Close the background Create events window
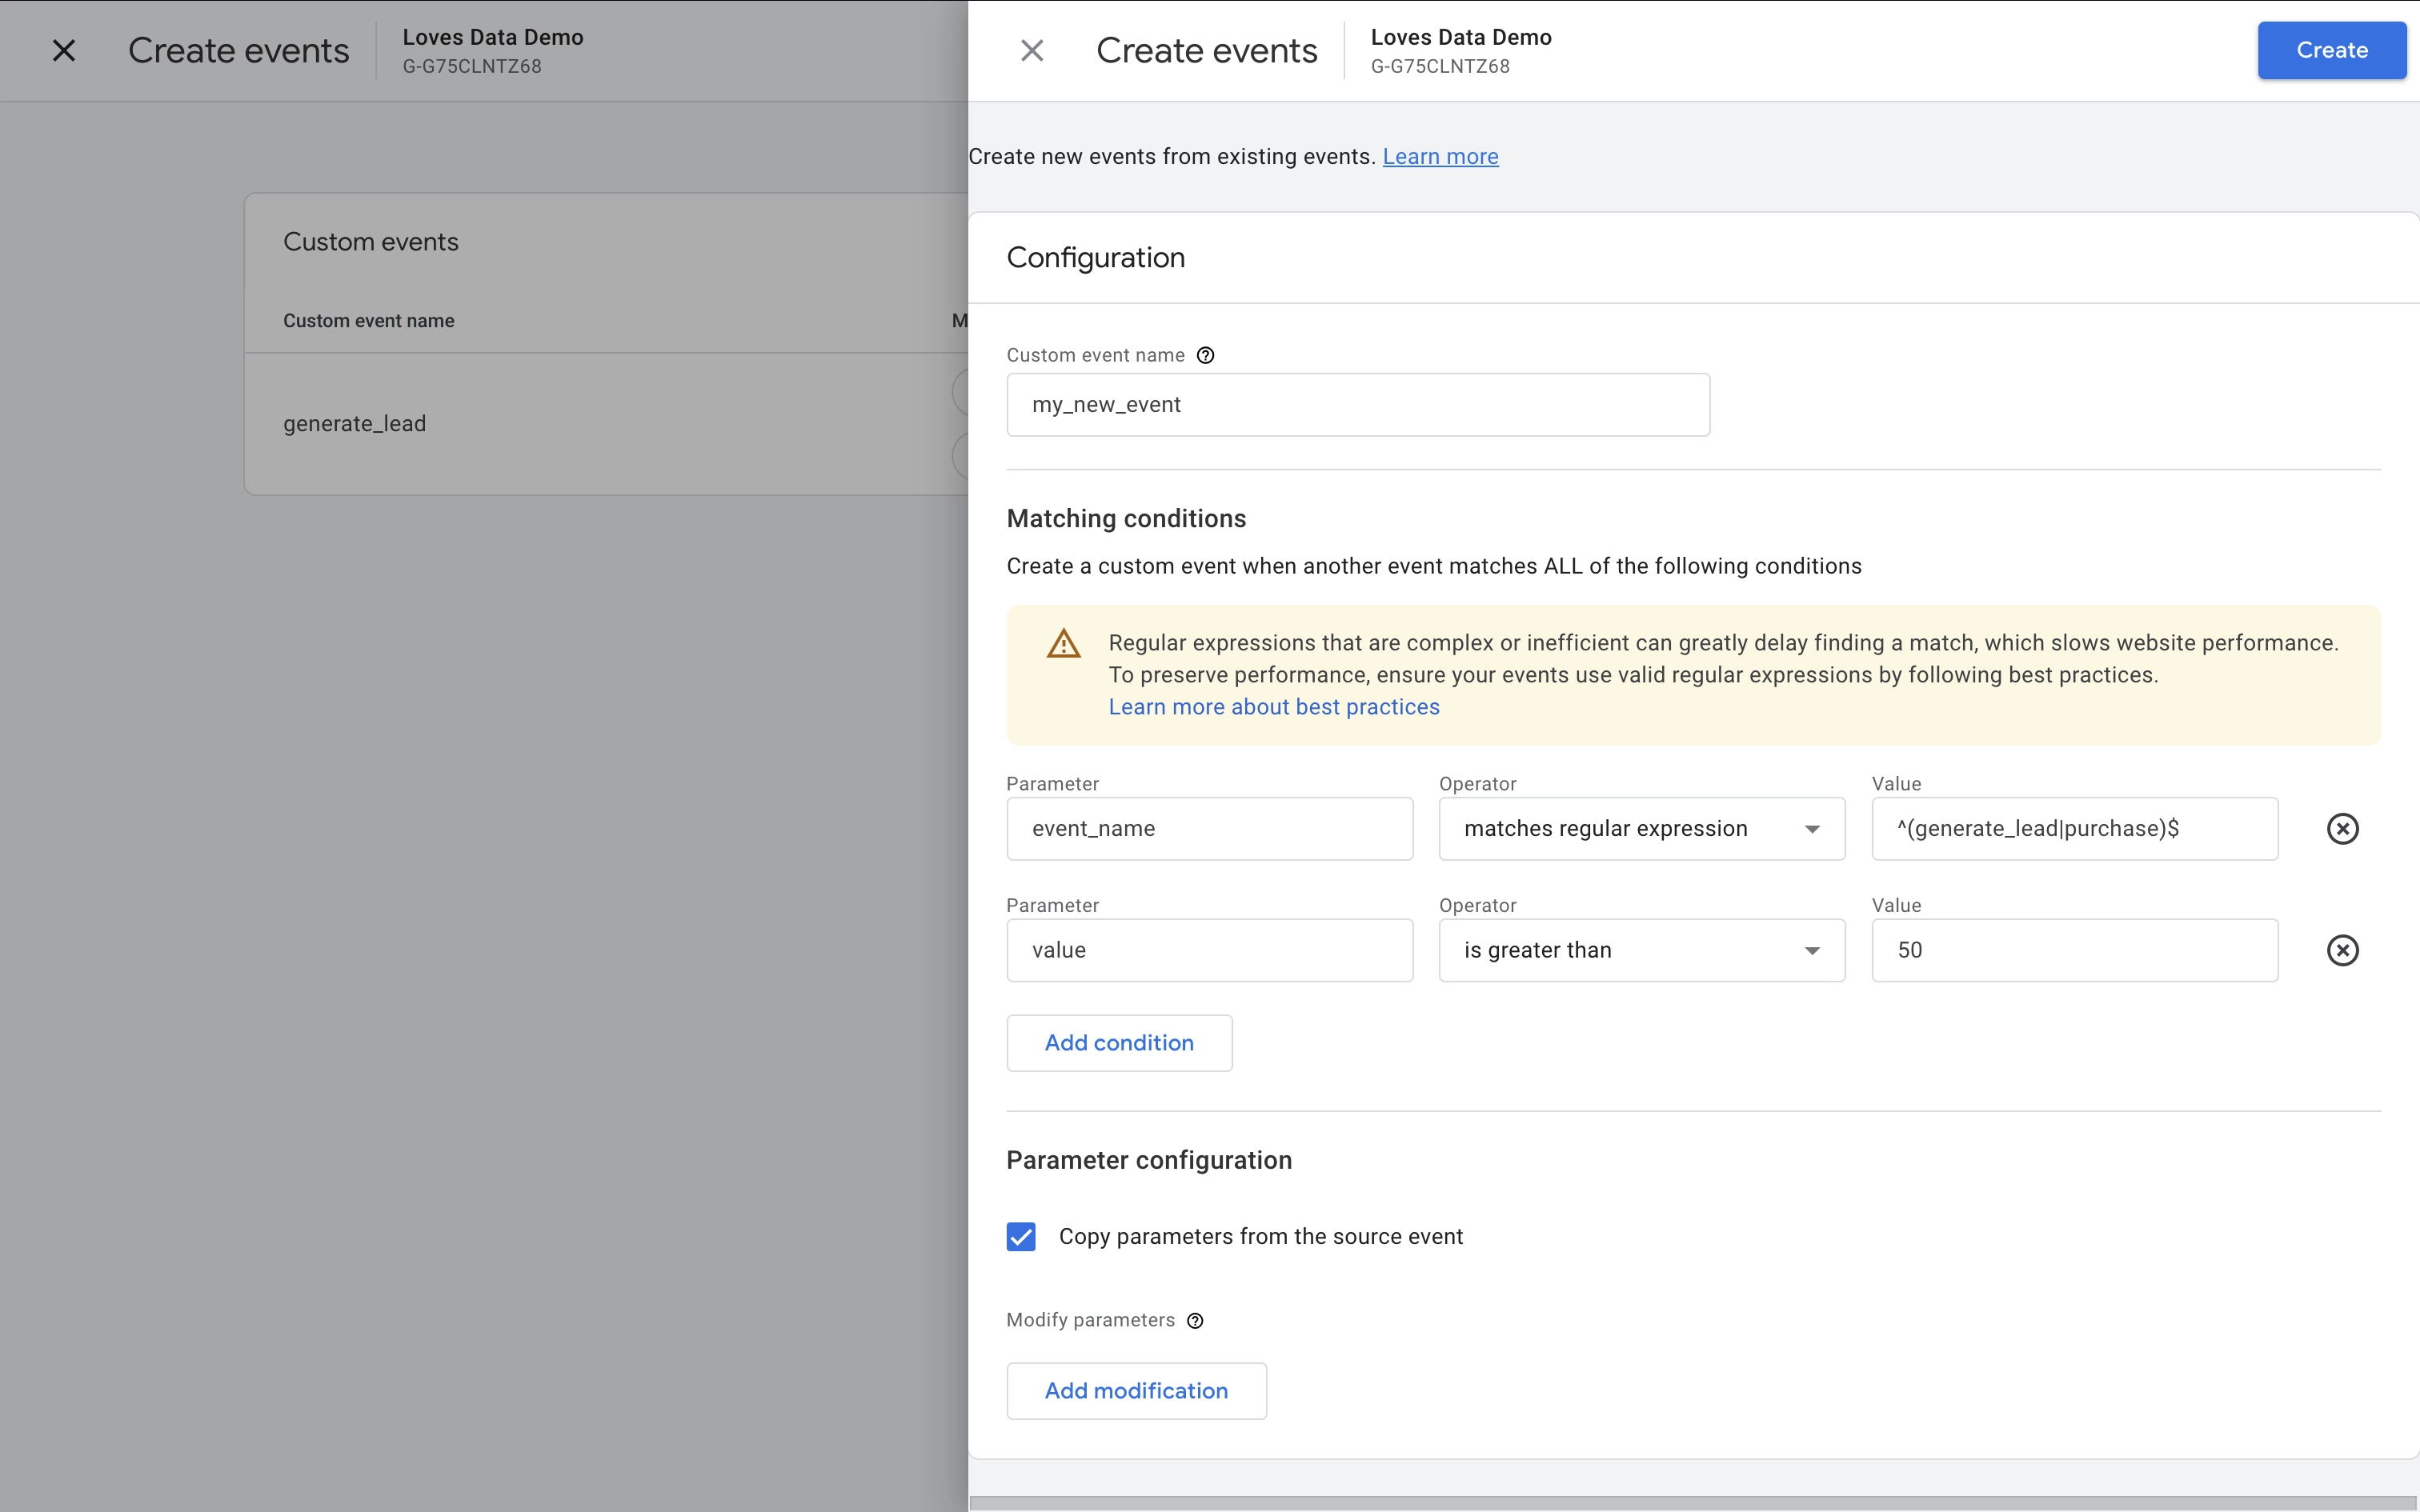 (x=64, y=50)
